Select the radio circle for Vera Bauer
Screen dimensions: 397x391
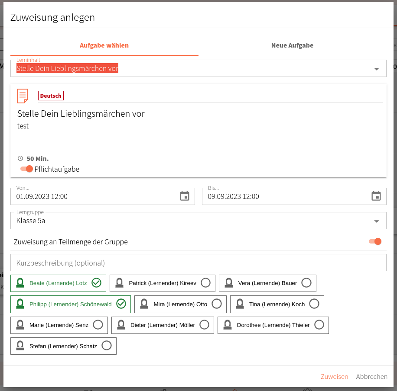(306, 283)
